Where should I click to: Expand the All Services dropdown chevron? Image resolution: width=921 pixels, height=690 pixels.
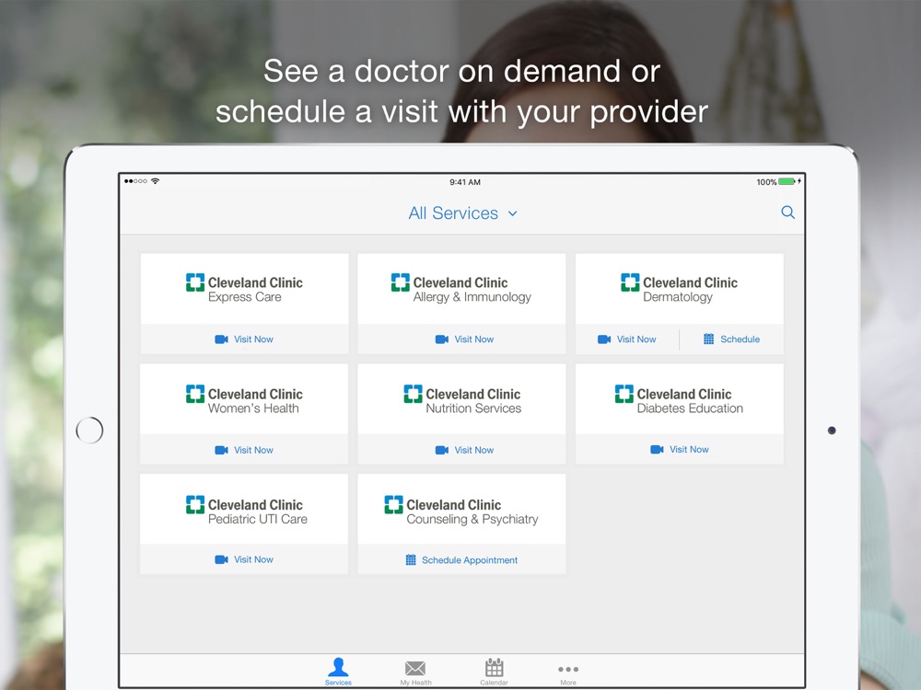point(513,213)
